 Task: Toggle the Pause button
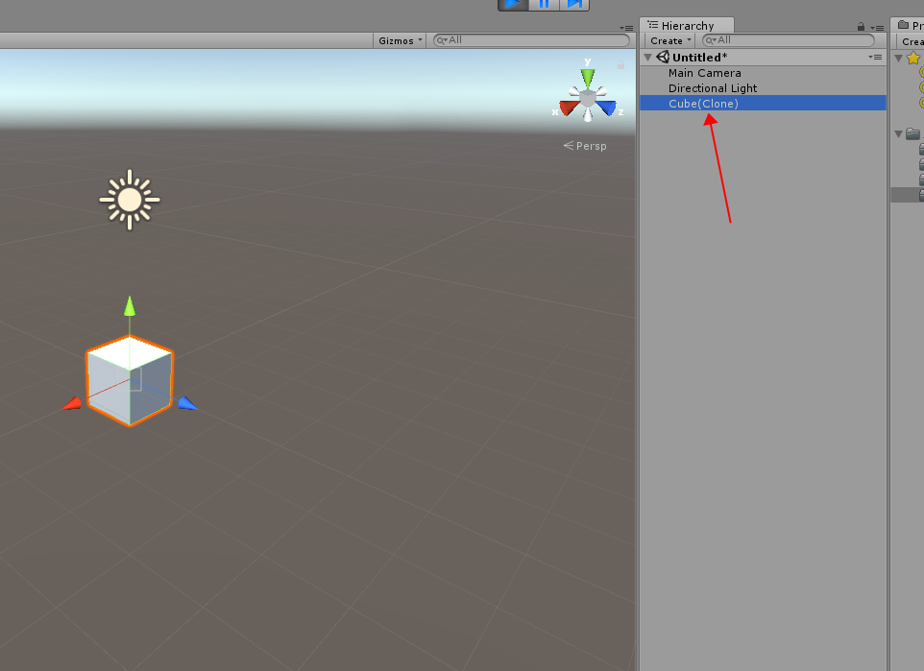pyautogui.click(x=544, y=6)
